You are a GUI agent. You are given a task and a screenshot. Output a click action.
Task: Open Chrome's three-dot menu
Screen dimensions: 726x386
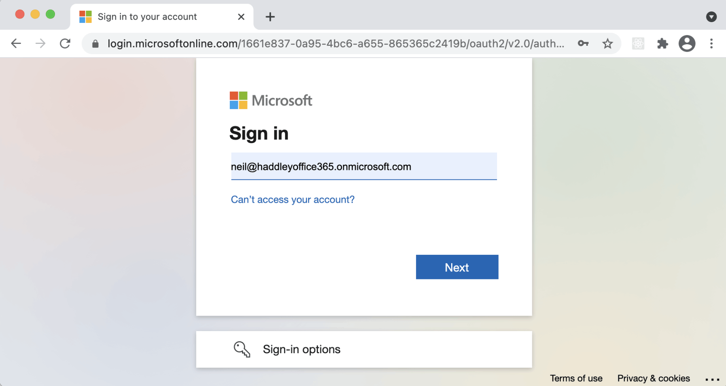pyautogui.click(x=711, y=43)
